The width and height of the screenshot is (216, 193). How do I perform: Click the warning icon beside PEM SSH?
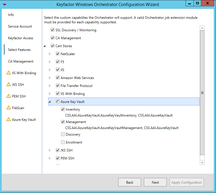9,96
